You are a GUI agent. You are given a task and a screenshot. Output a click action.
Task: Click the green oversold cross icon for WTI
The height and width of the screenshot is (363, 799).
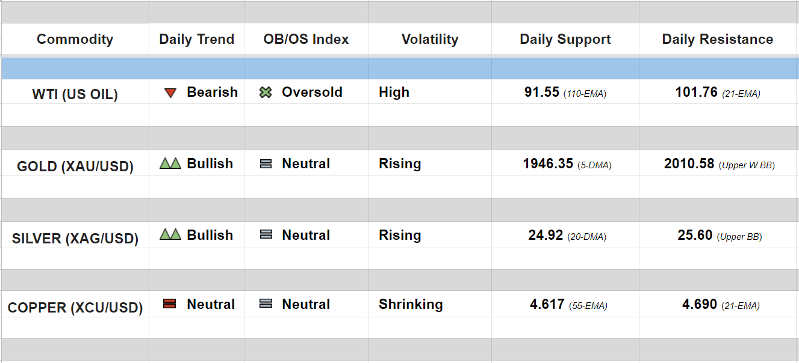point(266,93)
